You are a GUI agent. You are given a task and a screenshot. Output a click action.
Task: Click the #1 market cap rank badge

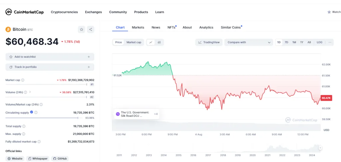(92, 85)
